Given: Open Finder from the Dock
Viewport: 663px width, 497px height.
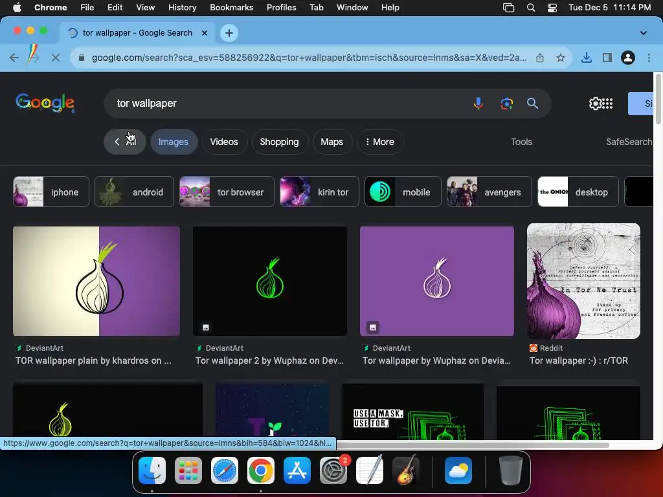Looking at the screenshot, I should click(x=152, y=470).
